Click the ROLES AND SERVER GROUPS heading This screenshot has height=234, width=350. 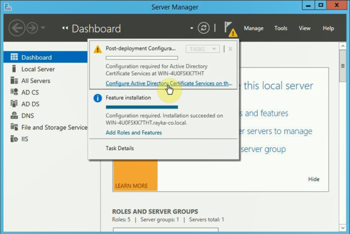pyautogui.click(x=155, y=211)
